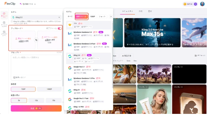207x118 pixels.
Task: Open the デフォルト sort dropdown
Action: tap(200, 55)
